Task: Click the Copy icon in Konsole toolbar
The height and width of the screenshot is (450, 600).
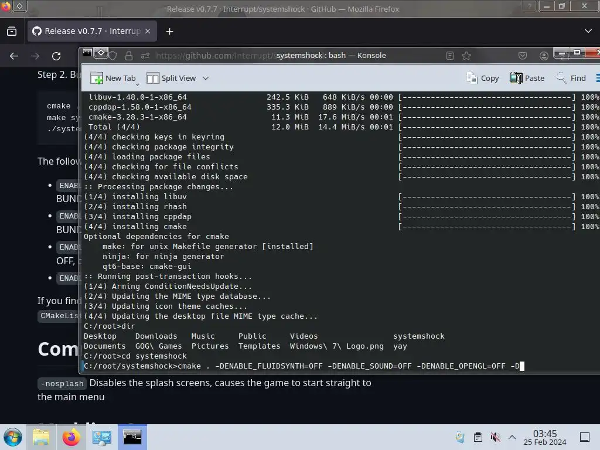Action: pos(472,78)
